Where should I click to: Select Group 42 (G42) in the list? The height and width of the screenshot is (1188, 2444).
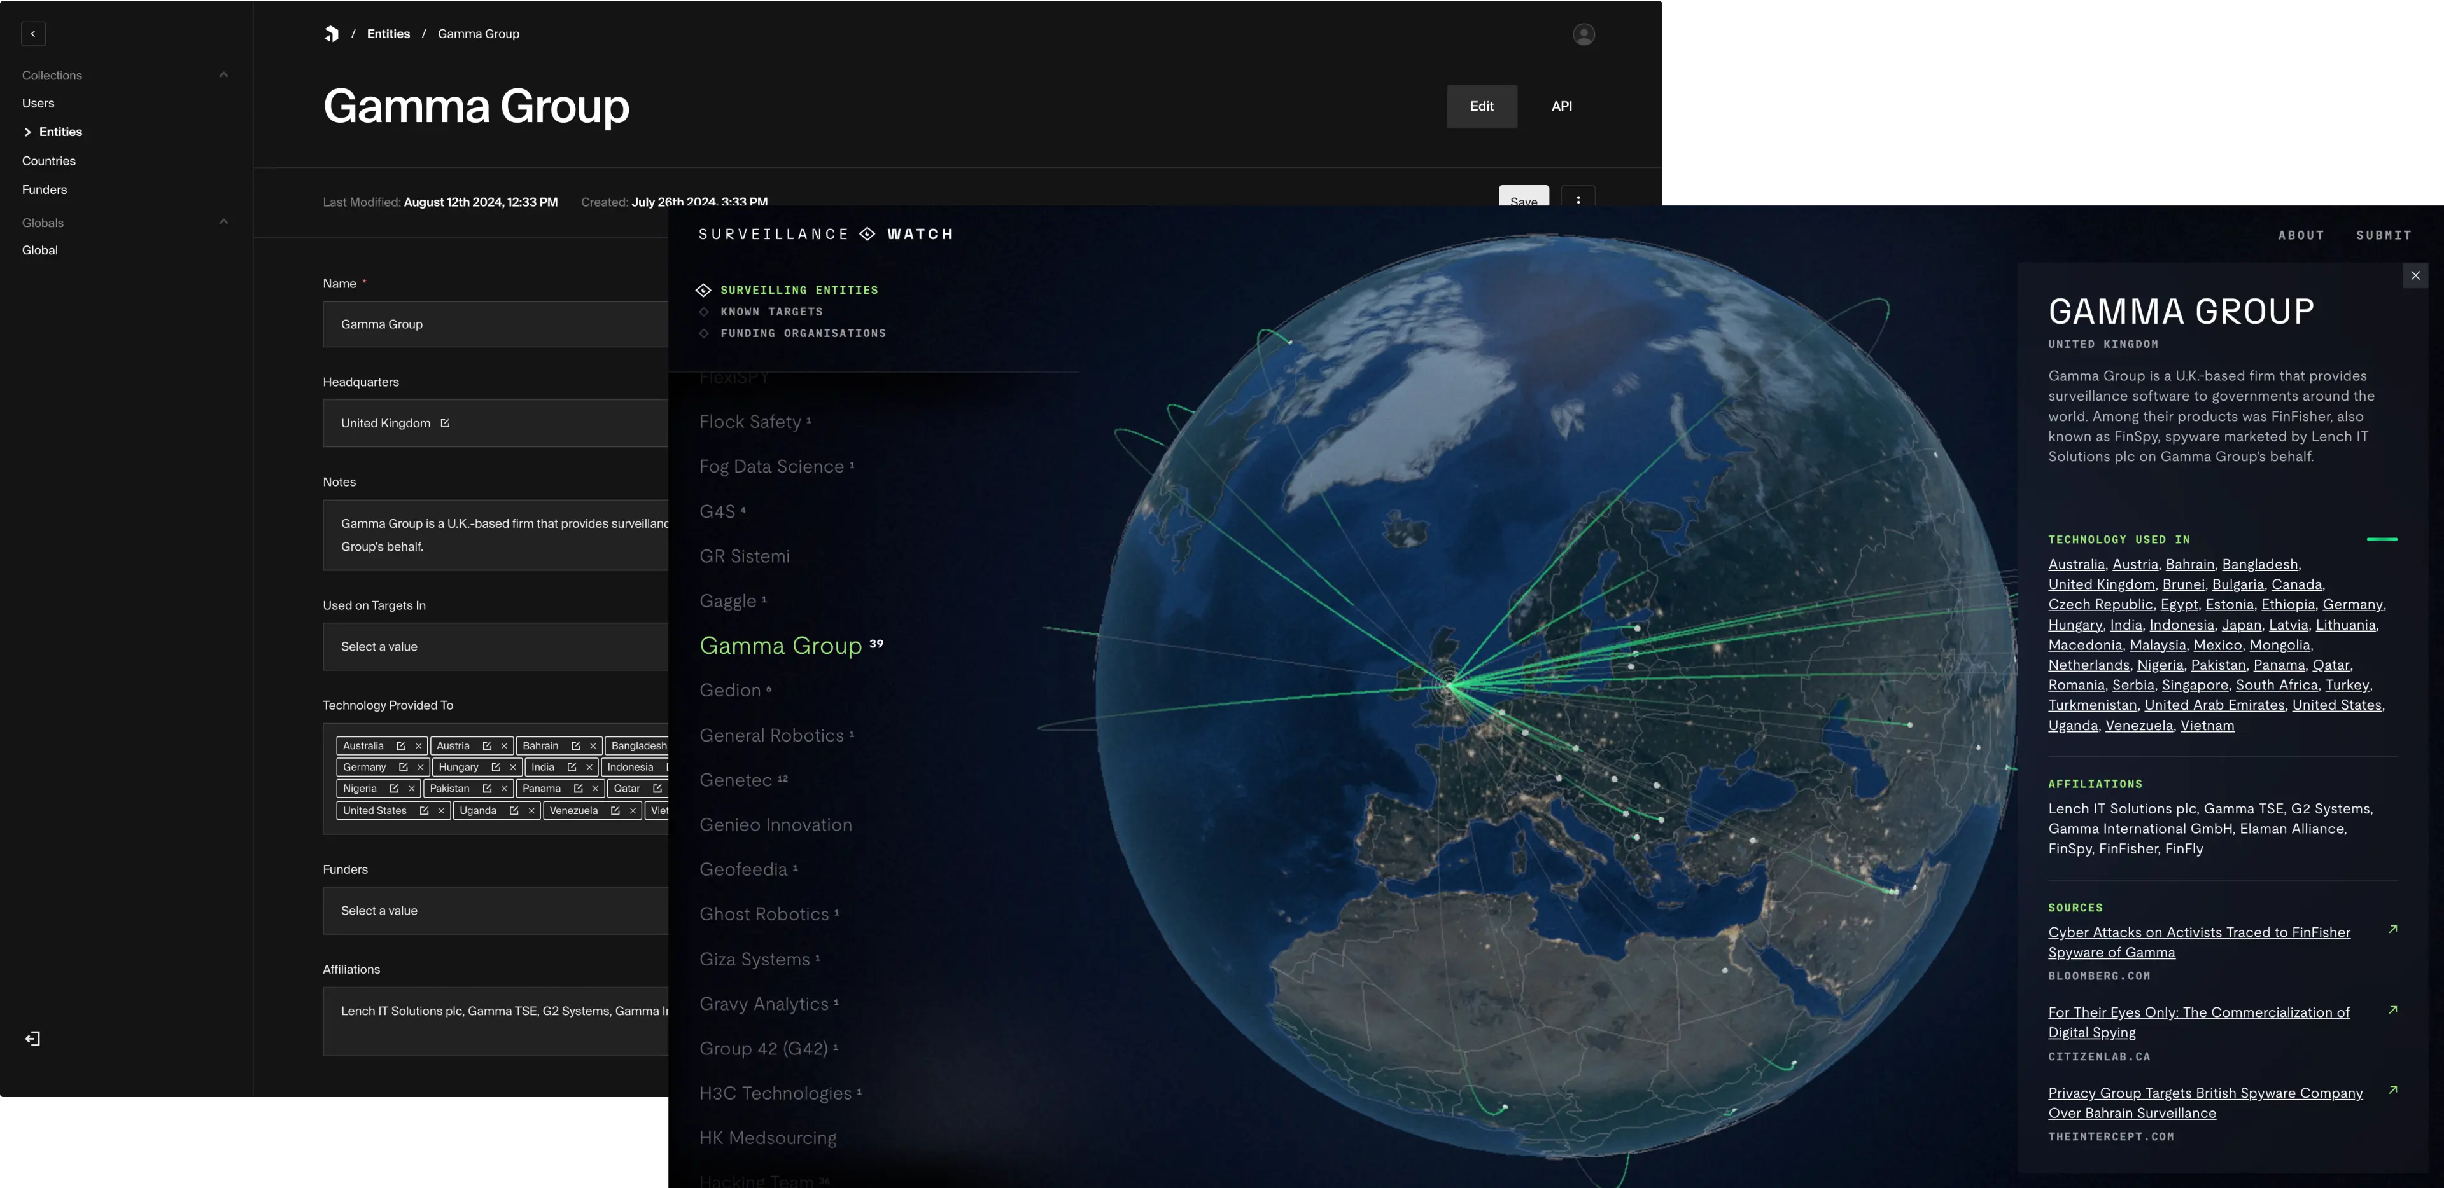pos(764,1049)
